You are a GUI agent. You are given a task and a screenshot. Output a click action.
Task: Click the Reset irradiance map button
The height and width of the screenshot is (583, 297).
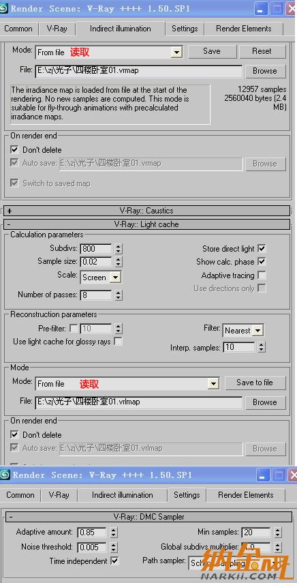coord(262,51)
